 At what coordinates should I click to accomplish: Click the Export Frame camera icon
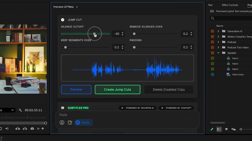32,128
